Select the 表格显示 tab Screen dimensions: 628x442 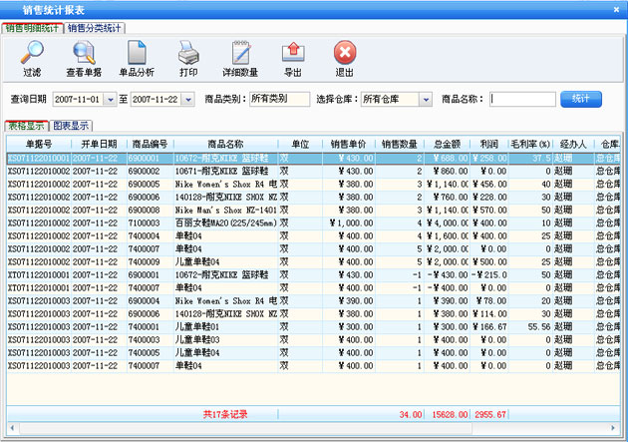(26, 126)
